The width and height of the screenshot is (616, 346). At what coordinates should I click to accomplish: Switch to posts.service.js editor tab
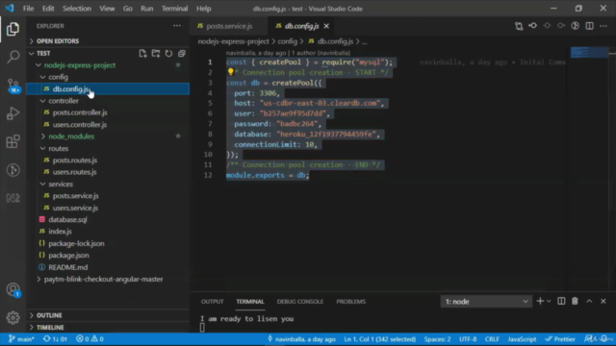229,26
